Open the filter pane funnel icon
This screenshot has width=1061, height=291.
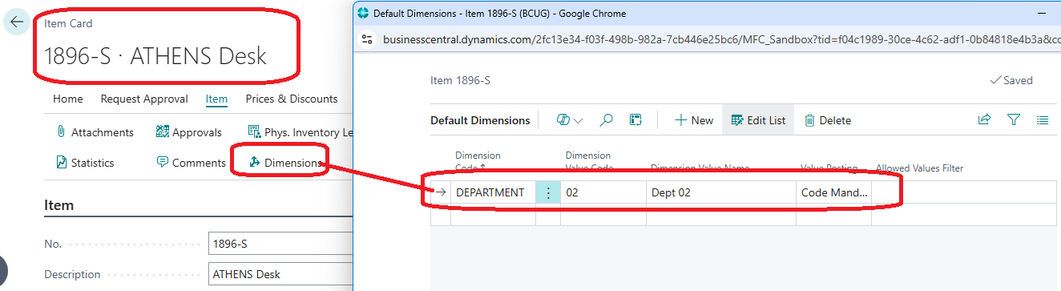pyautogui.click(x=1014, y=120)
